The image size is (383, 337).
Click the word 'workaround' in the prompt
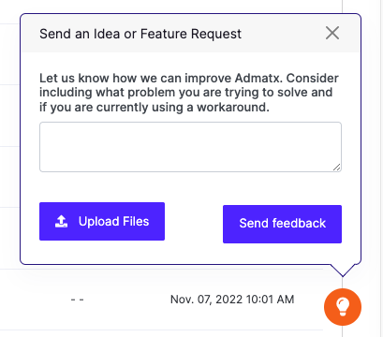tap(233, 108)
